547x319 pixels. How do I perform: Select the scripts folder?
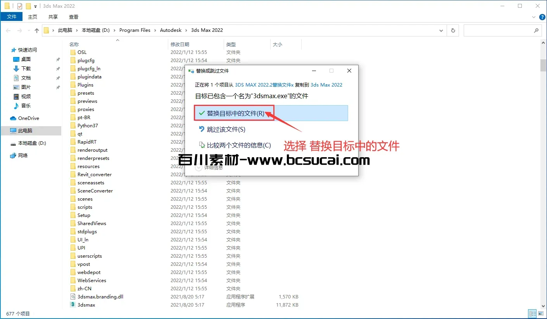coord(85,207)
